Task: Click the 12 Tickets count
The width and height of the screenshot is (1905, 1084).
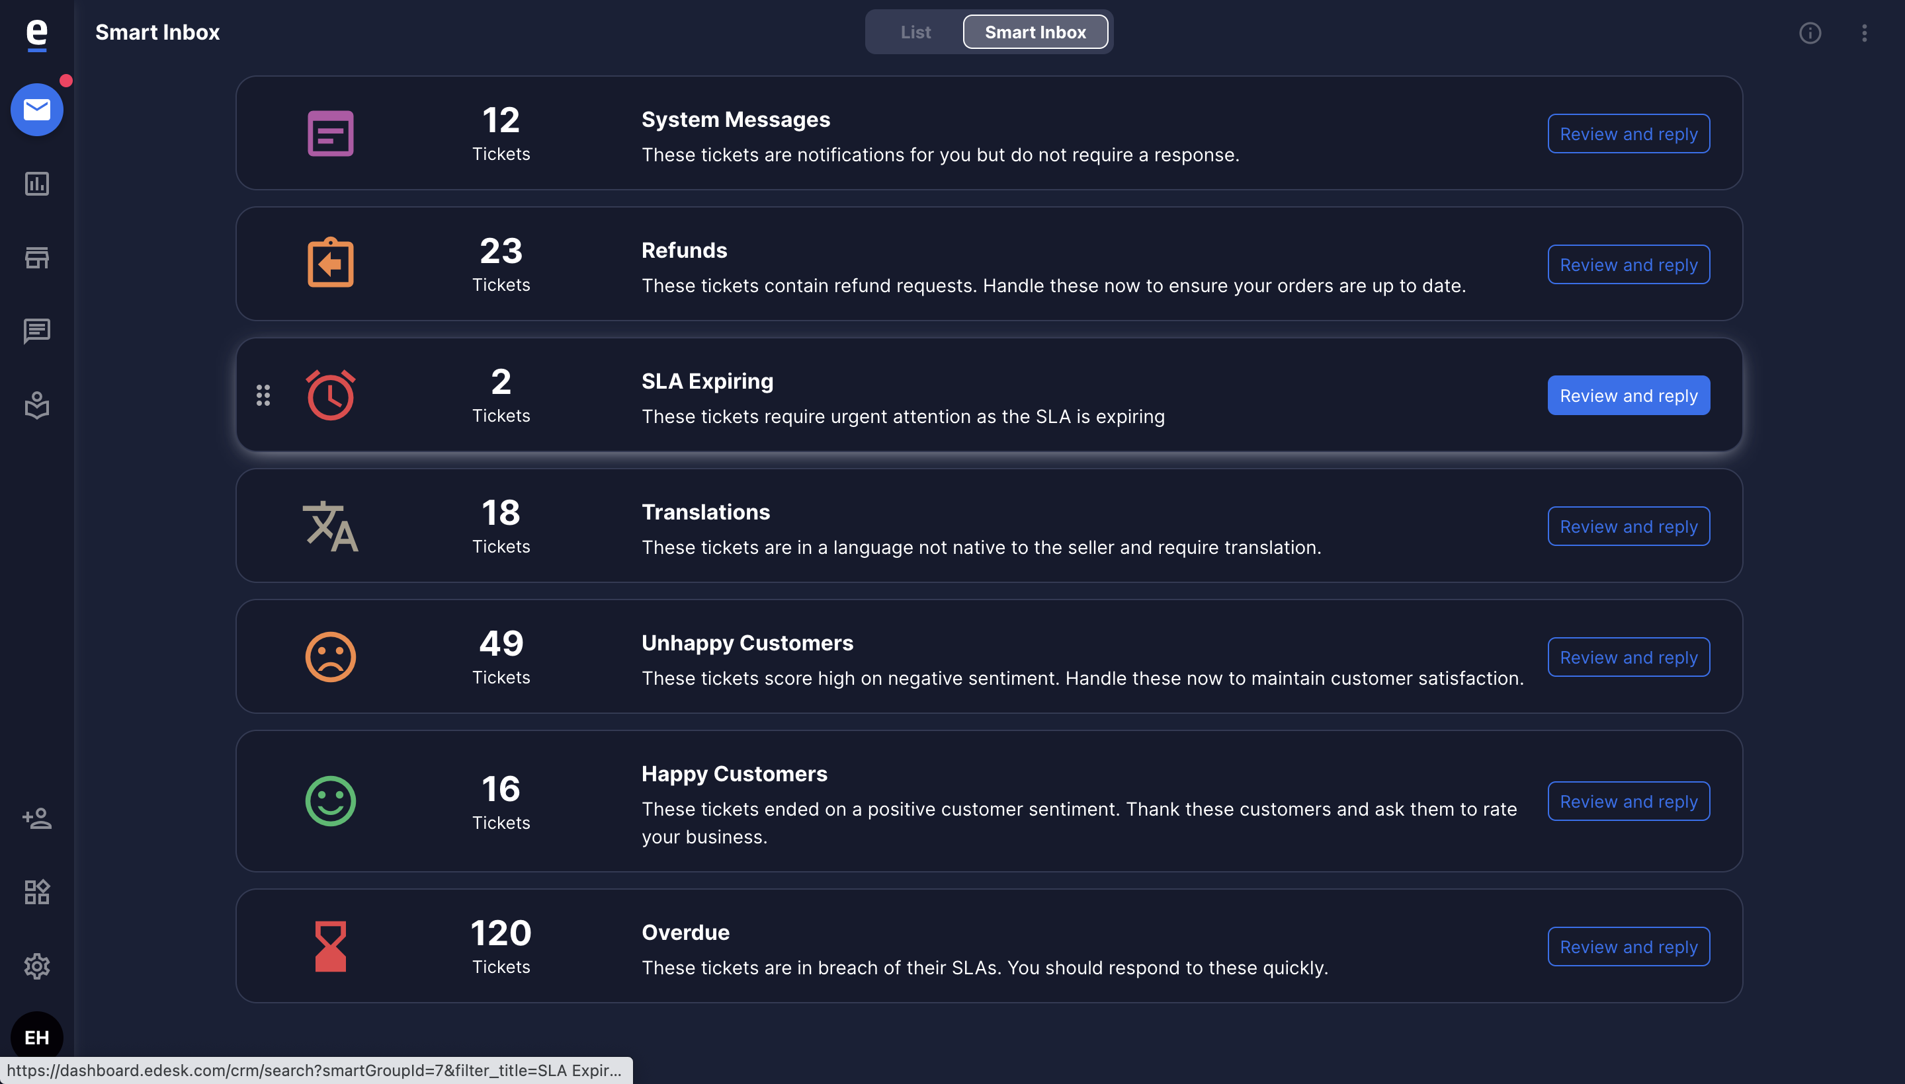Action: click(x=501, y=134)
